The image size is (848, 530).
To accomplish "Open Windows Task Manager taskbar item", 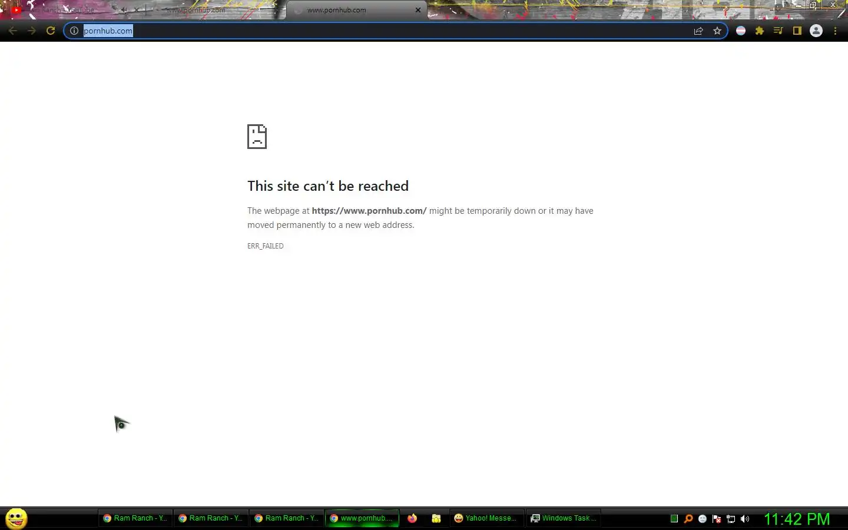I will tap(564, 518).
